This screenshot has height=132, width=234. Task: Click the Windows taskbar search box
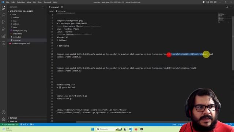pyautogui.click(x=109, y=129)
